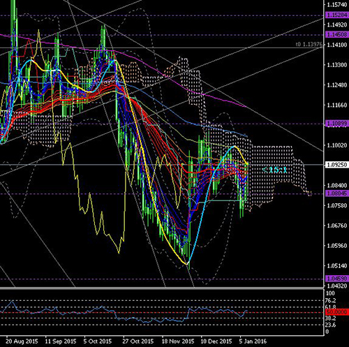The height and width of the screenshot is (347, 349).
Task: Select the cyan 15:1 text annotation
Action: pos(274,170)
